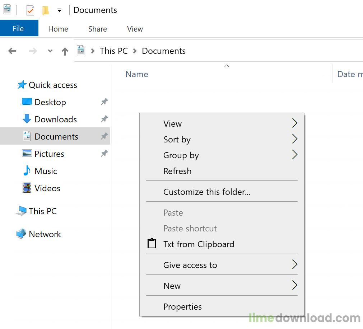Choose Customize this folder... option
Screen dimensions: 363x329
point(206,192)
